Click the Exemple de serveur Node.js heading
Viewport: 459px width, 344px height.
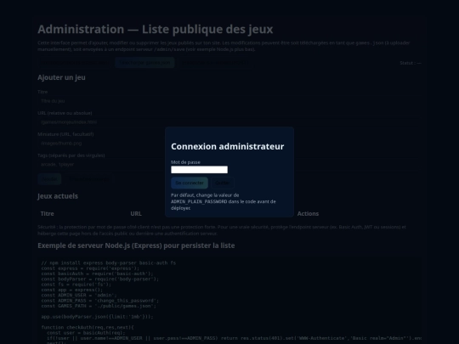point(136,245)
